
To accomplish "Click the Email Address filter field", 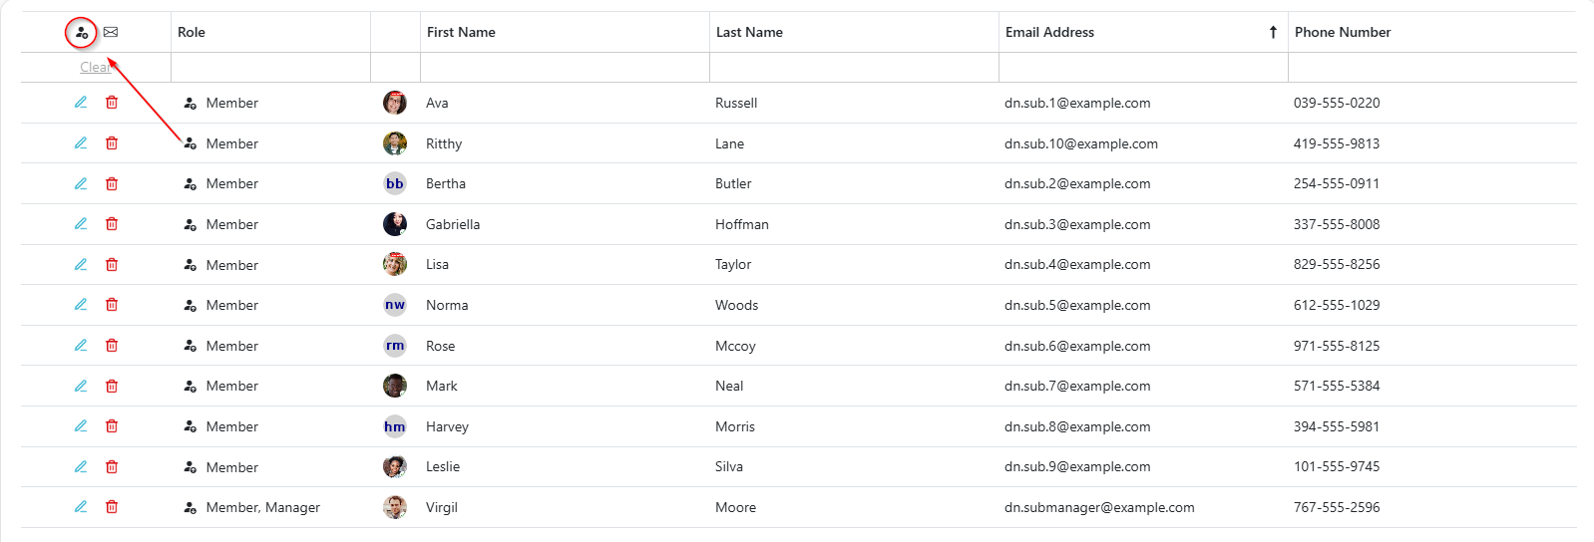I will [x=1142, y=67].
